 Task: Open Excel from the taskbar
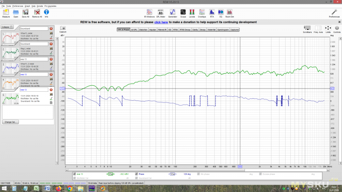pos(36,188)
